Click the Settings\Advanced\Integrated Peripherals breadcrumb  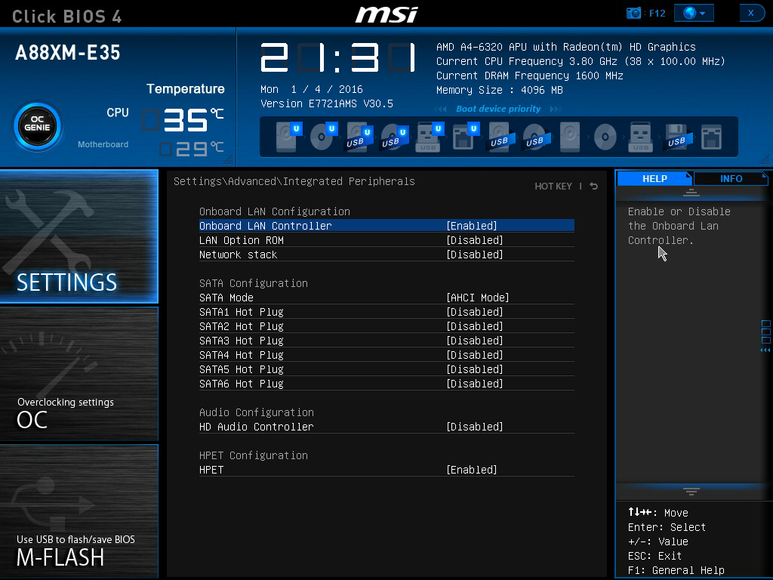coord(294,181)
